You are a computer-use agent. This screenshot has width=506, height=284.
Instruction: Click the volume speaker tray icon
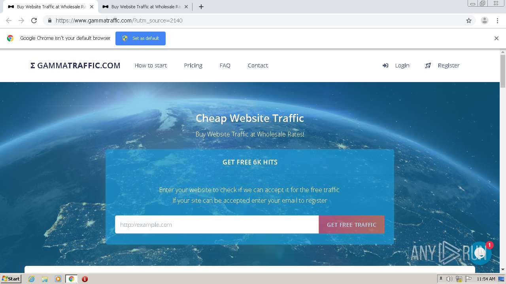[449, 279]
